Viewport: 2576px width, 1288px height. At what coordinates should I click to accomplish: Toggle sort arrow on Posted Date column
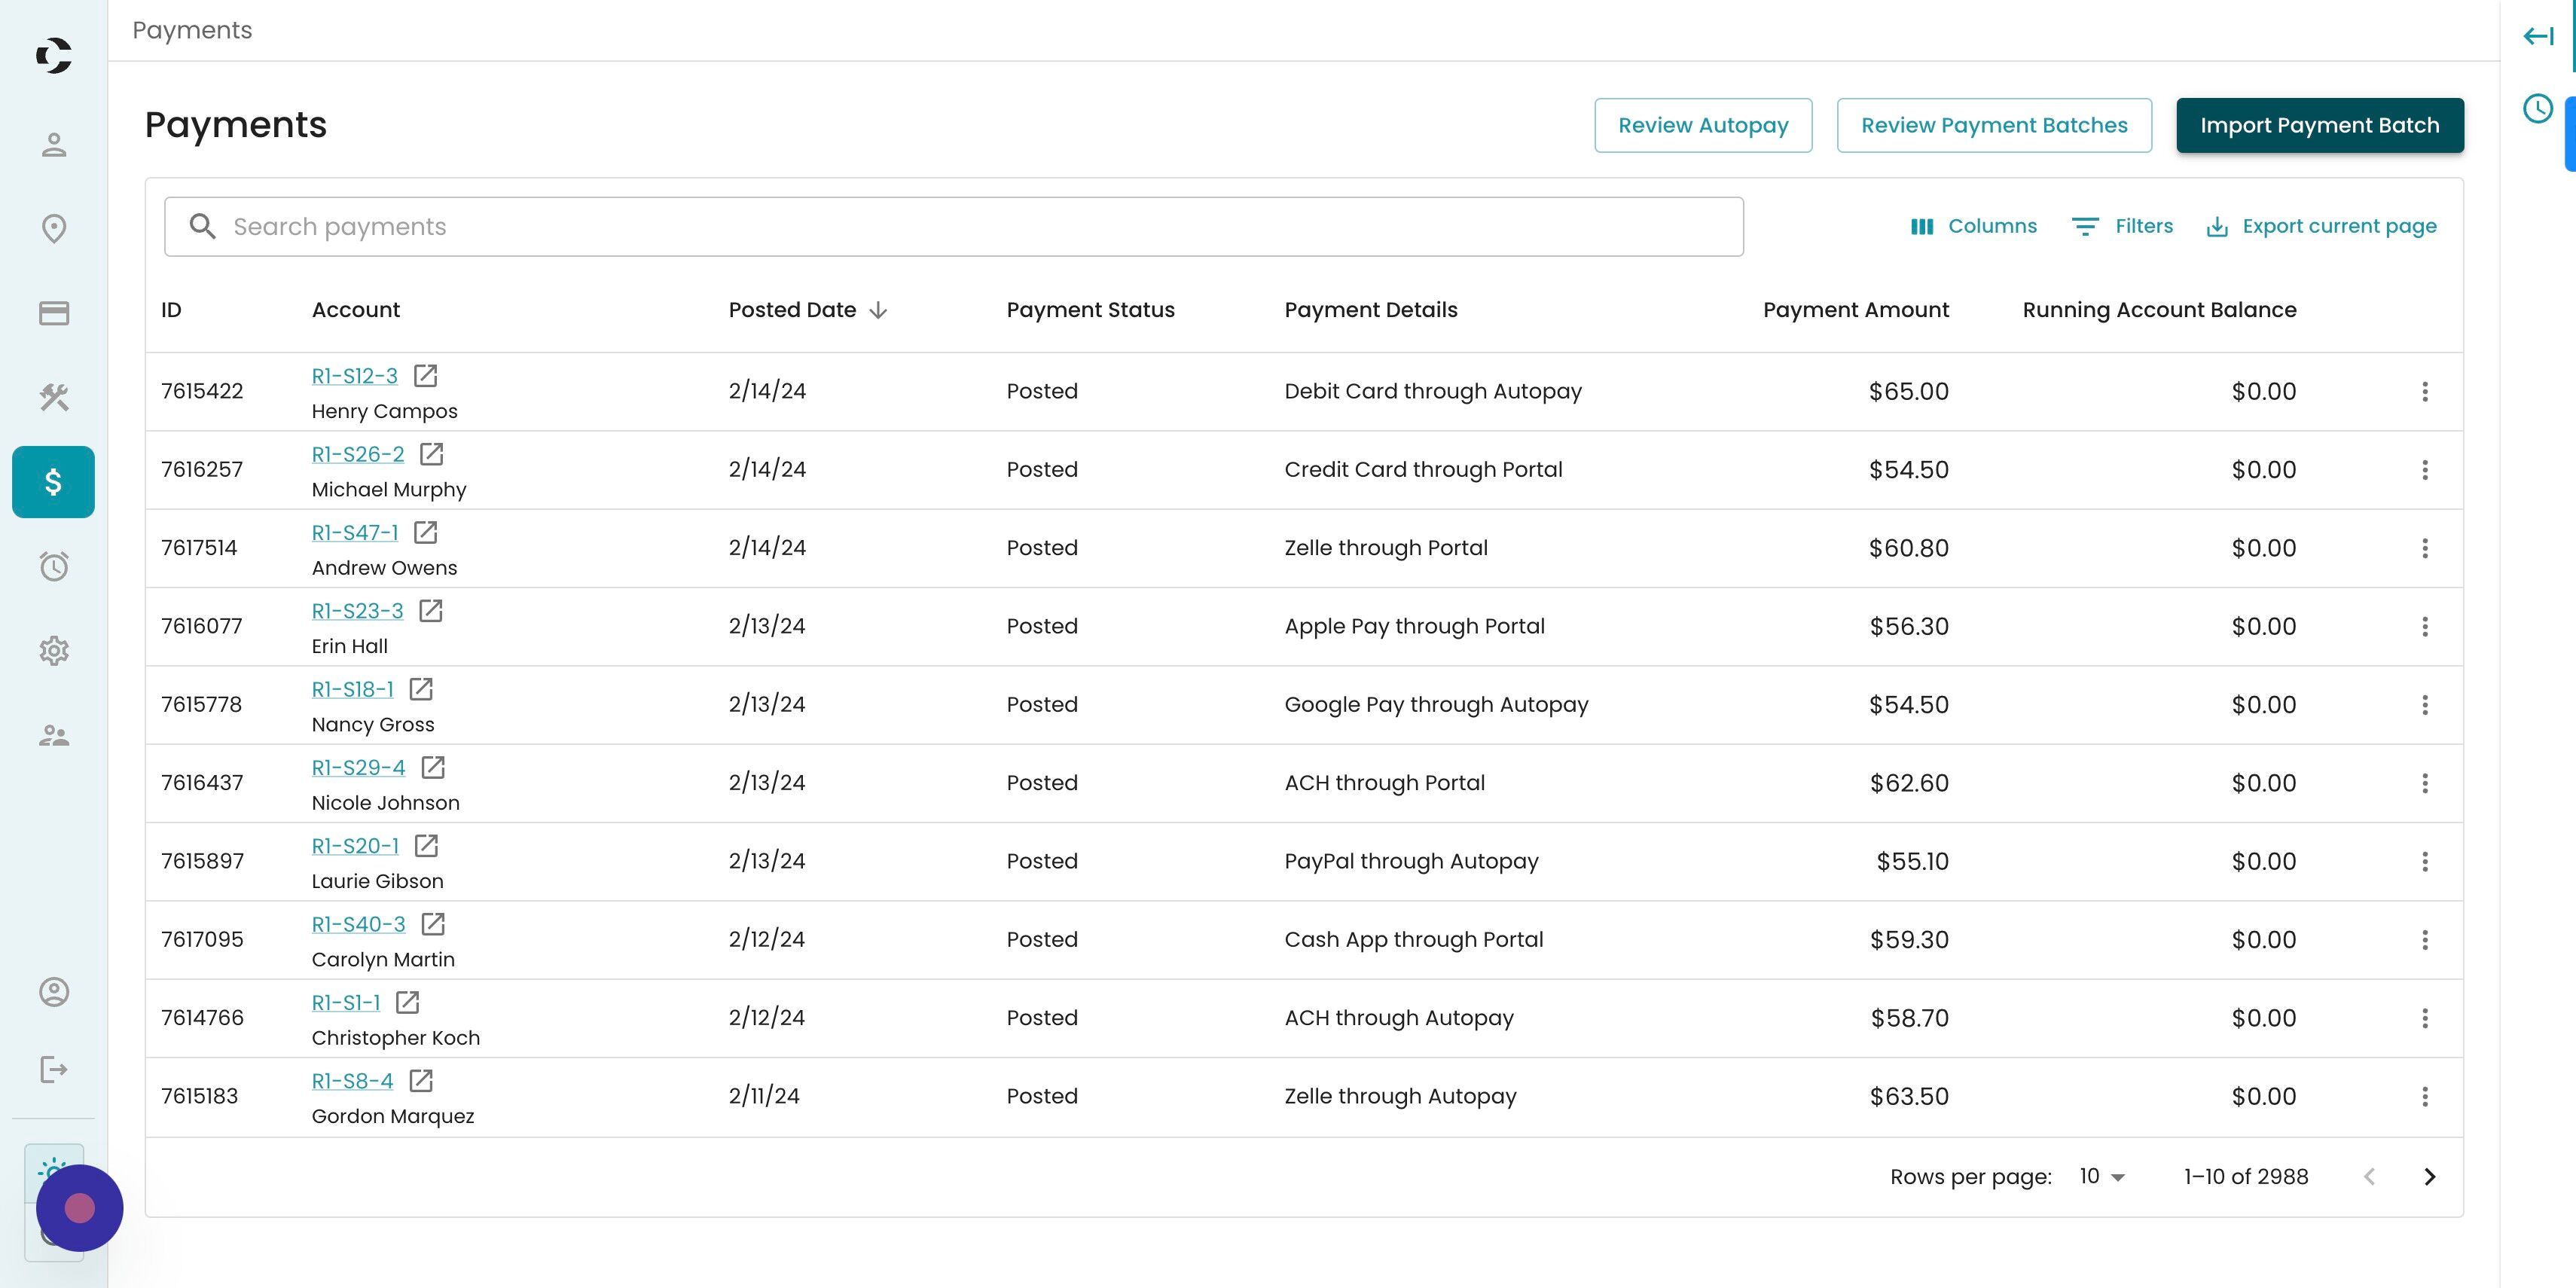878,310
